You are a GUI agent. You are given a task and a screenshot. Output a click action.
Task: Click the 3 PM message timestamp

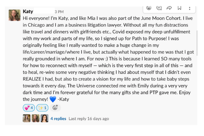point(59,12)
